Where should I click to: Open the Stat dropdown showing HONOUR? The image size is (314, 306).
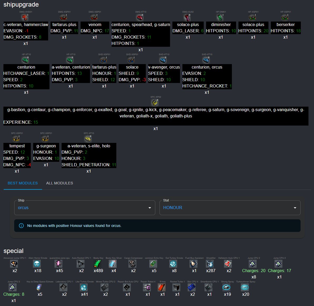tap(230, 208)
